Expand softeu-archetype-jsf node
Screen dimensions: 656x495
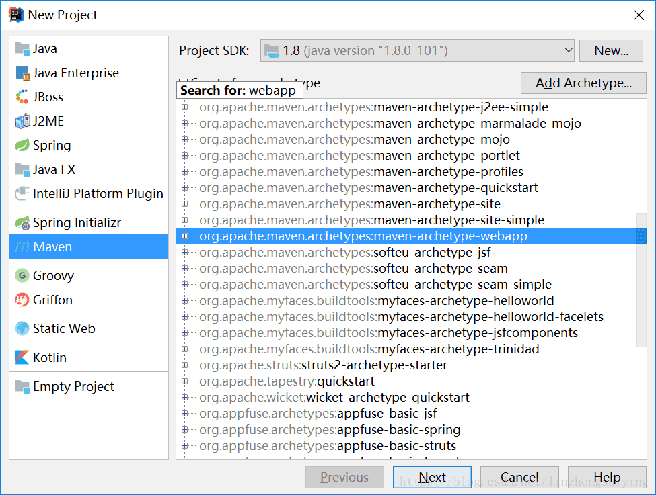(184, 253)
